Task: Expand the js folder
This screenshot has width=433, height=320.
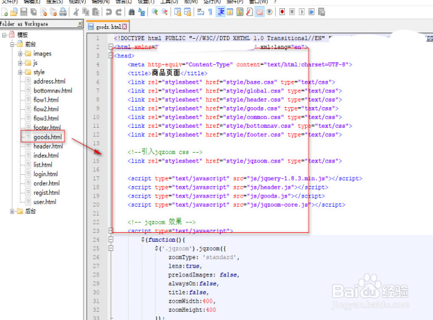Action: point(20,63)
